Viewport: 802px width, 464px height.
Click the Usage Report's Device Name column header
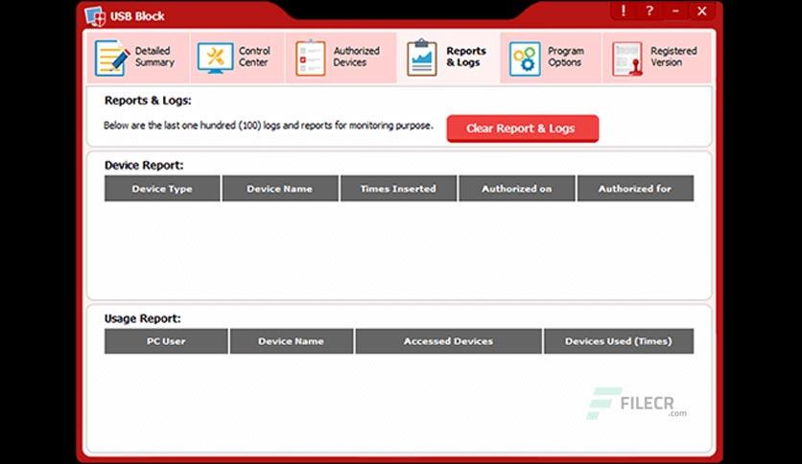click(x=291, y=341)
